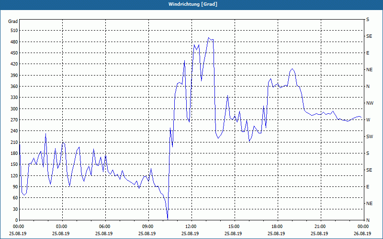Viewport: 383px width, 239px height.
Task: Pick the SE compass label between 480 and 510
Action: coord(369,36)
